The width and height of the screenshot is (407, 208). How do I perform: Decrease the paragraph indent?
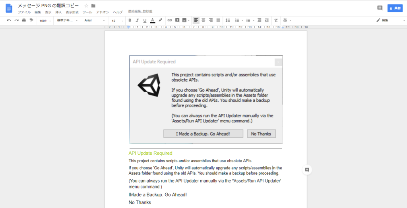[259, 20]
